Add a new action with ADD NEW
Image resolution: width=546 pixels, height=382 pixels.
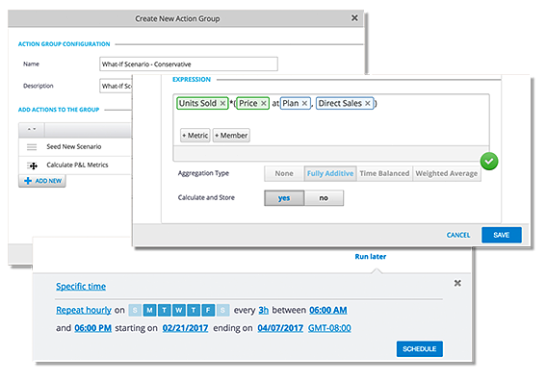[x=42, y=181]
